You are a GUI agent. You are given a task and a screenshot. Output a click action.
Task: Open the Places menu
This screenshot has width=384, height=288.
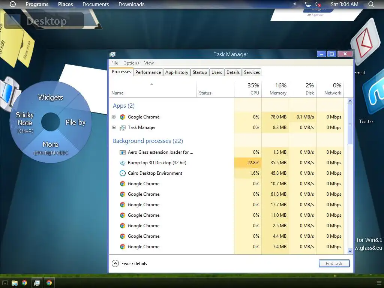pos(65,4)
